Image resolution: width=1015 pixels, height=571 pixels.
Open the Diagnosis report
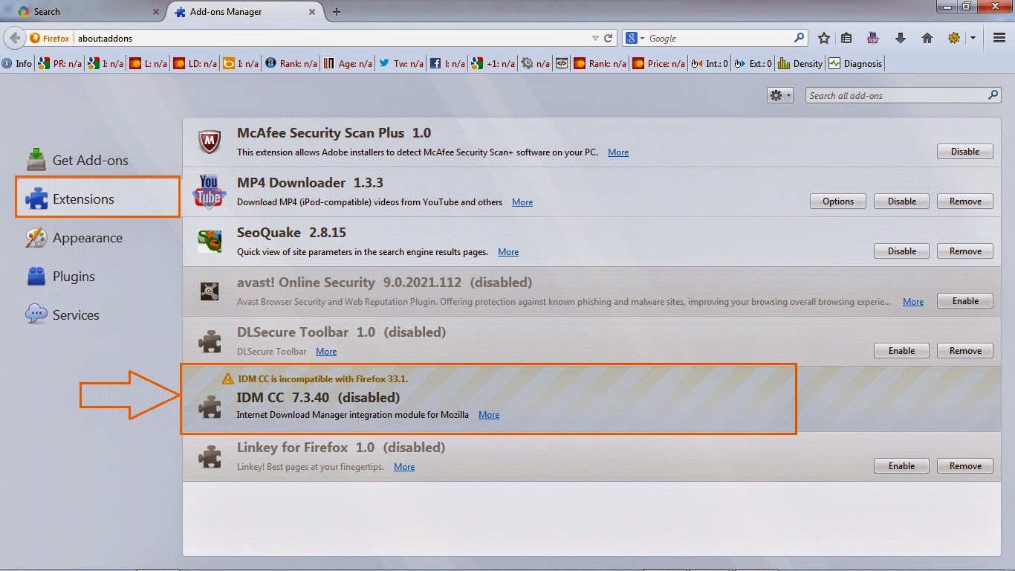pyautogui.click(x=855, y=64)
